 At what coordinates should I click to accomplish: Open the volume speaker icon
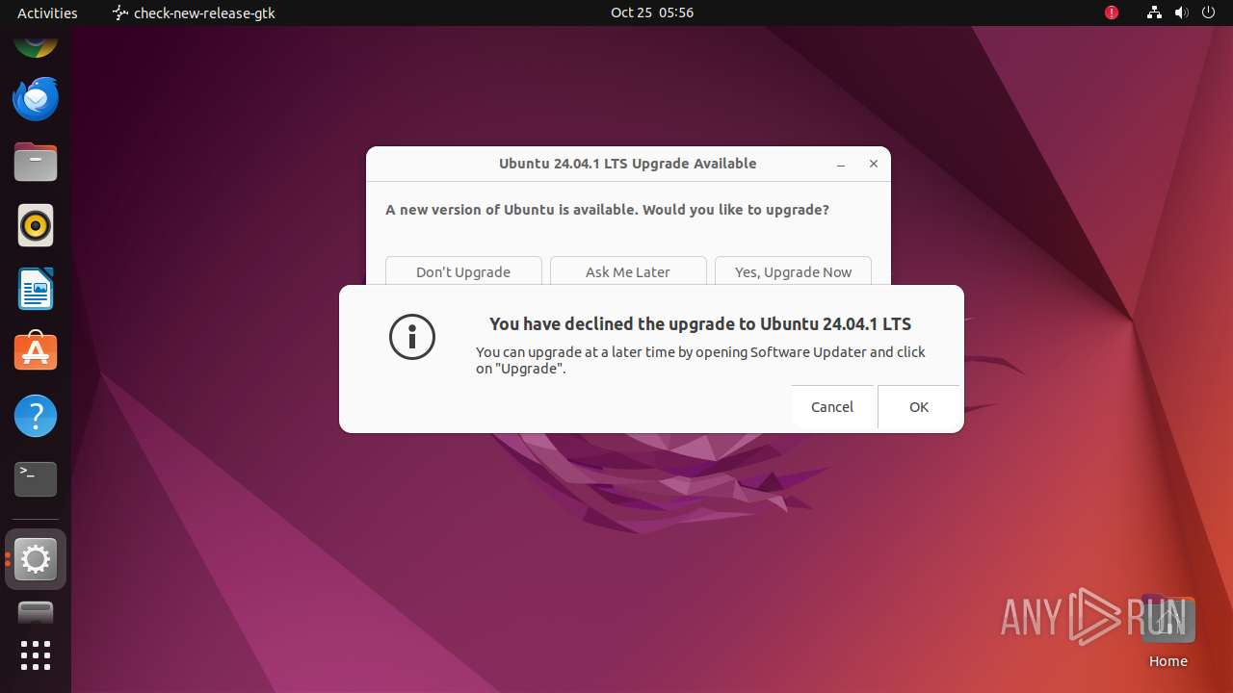tap(1181, 13)
